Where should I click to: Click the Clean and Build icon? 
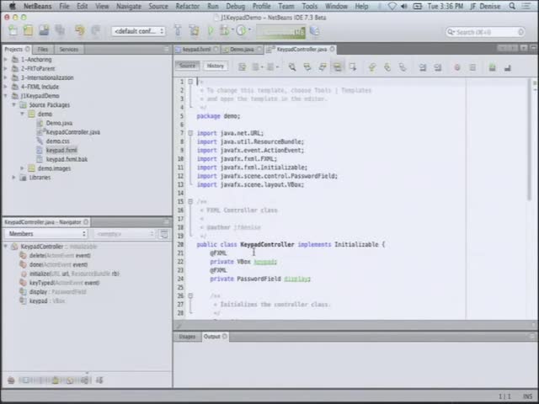(x=195, y=31)
